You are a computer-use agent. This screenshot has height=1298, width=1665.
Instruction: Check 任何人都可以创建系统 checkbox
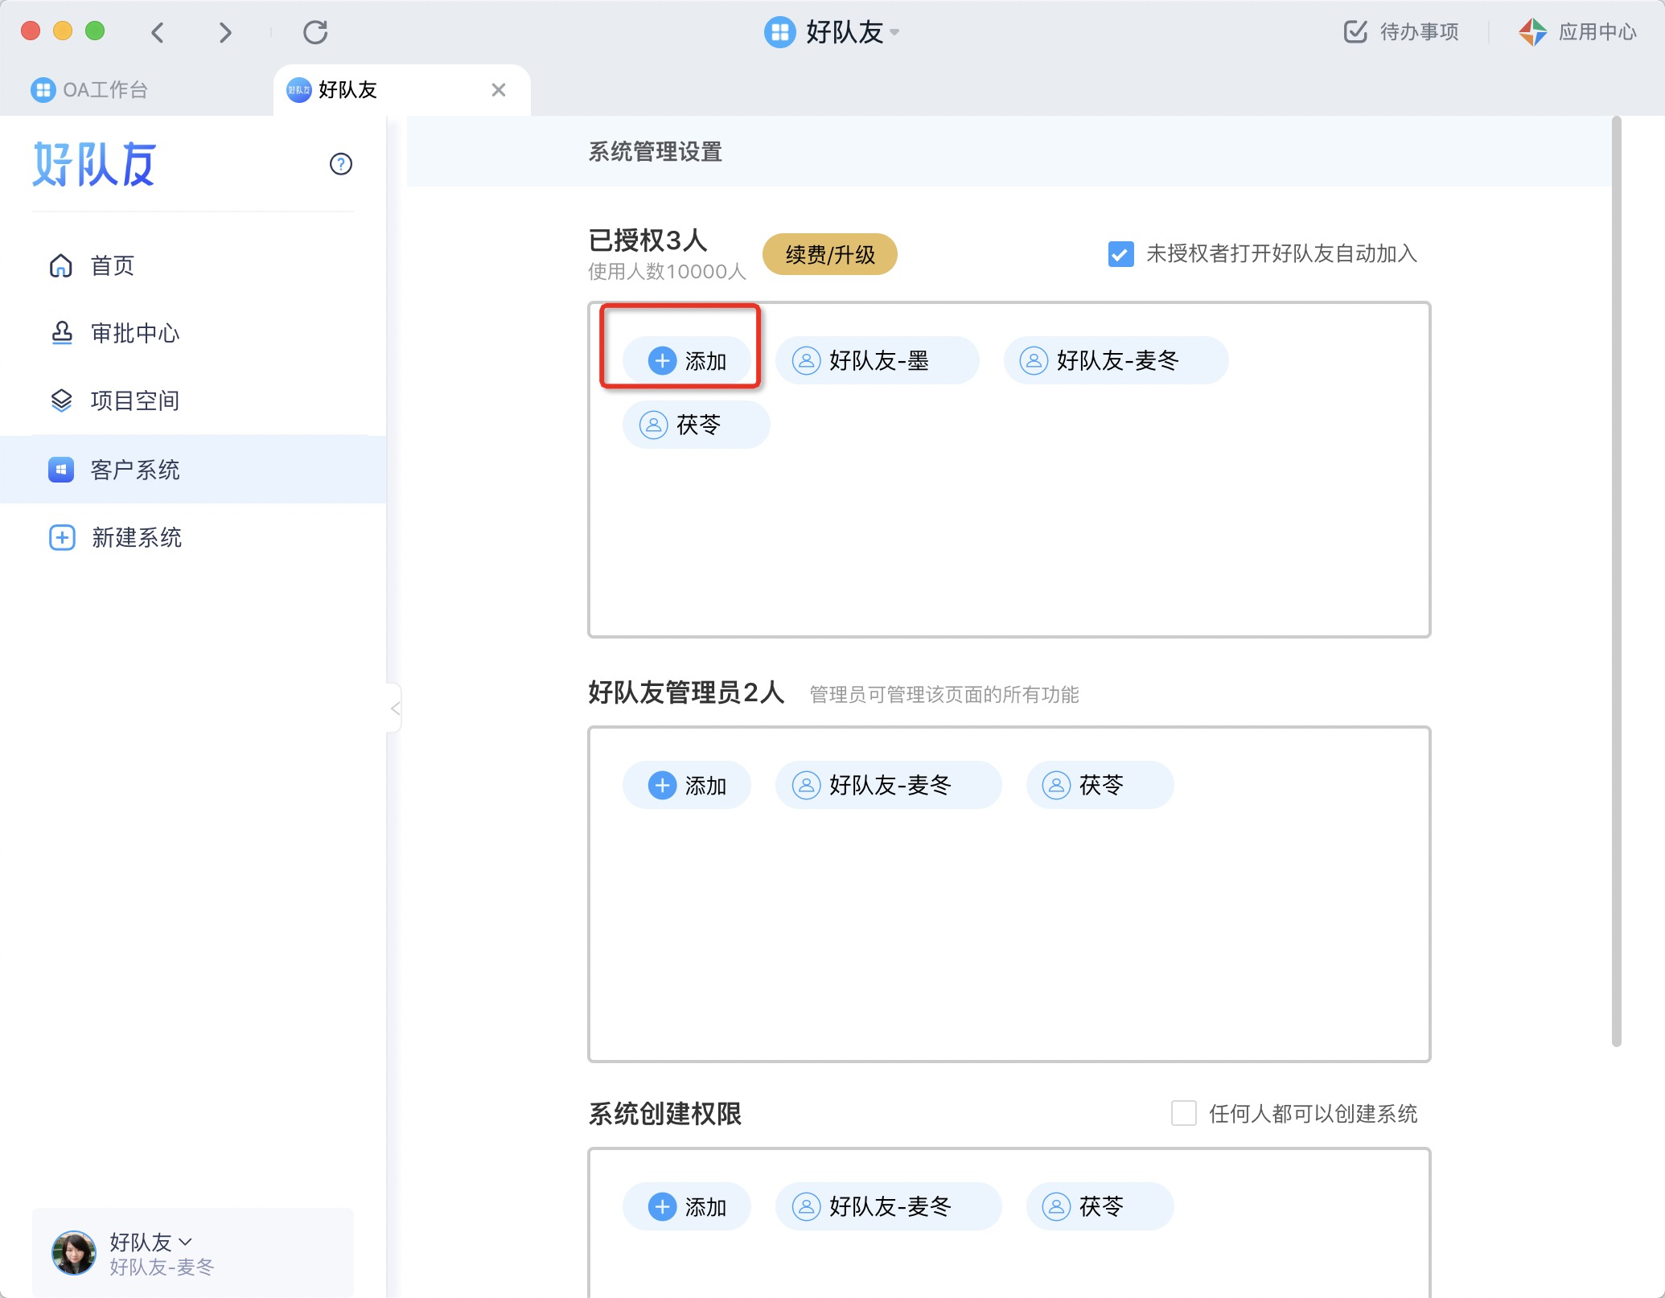coord(1183,1114)
